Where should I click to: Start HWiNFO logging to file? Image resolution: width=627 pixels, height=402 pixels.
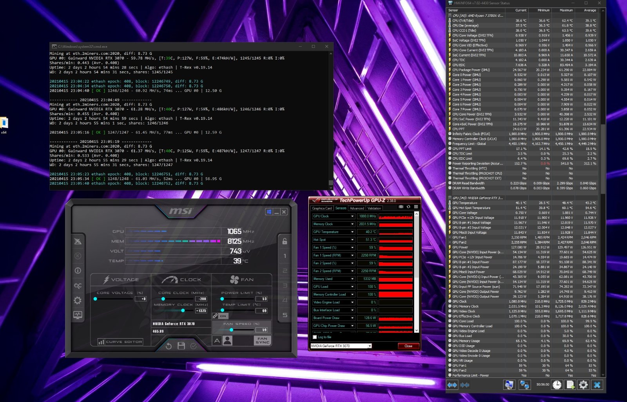[571, 385]
